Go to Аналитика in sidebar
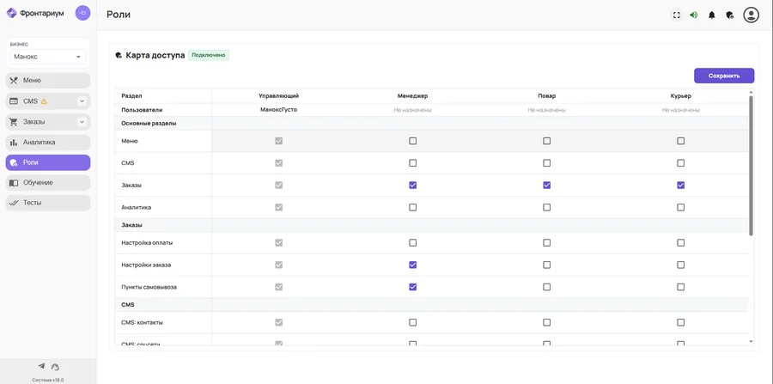This screenshot has width=773, height=384. coord(48,142)
